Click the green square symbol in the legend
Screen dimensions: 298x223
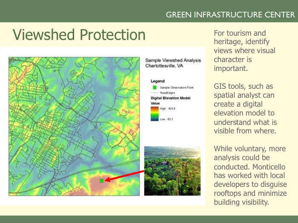tap(154, 87)
